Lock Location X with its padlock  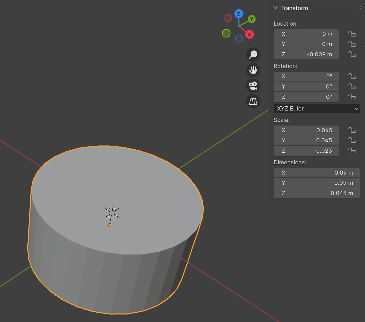coord(352,34)
